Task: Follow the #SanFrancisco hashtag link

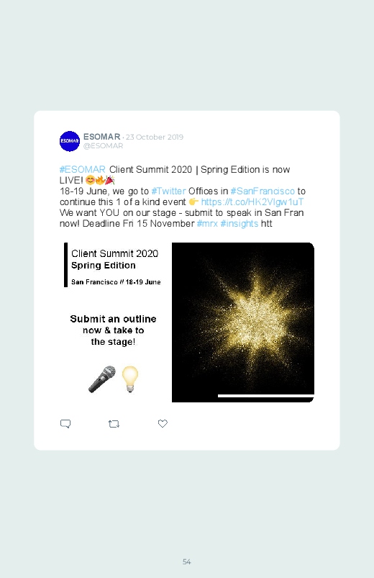Action: (x=263, y=191)
